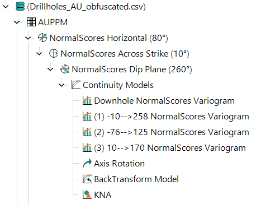Click the Axis Rotation arrow icon
Screen dimensions: 256x204
click(x=87, y=164)
